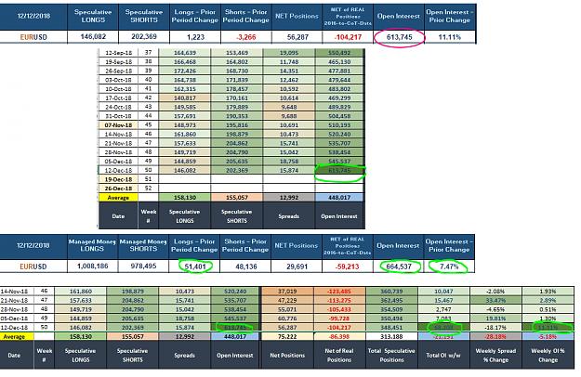
Task: Click the red -28.18% average cell
Action: (495, 337)
